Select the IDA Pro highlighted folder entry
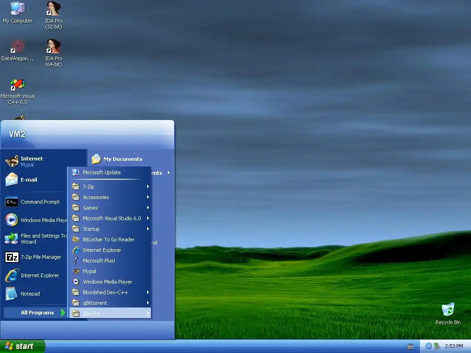The height and width of the screenshot is (353, 471). 110,313
